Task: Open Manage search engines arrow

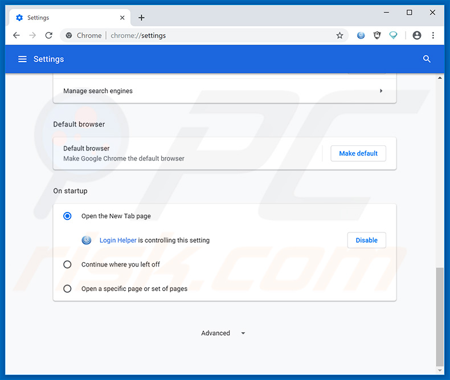Action: (381, 91)
